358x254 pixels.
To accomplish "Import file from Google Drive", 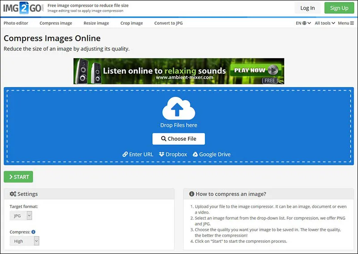I will coord(212,154).
